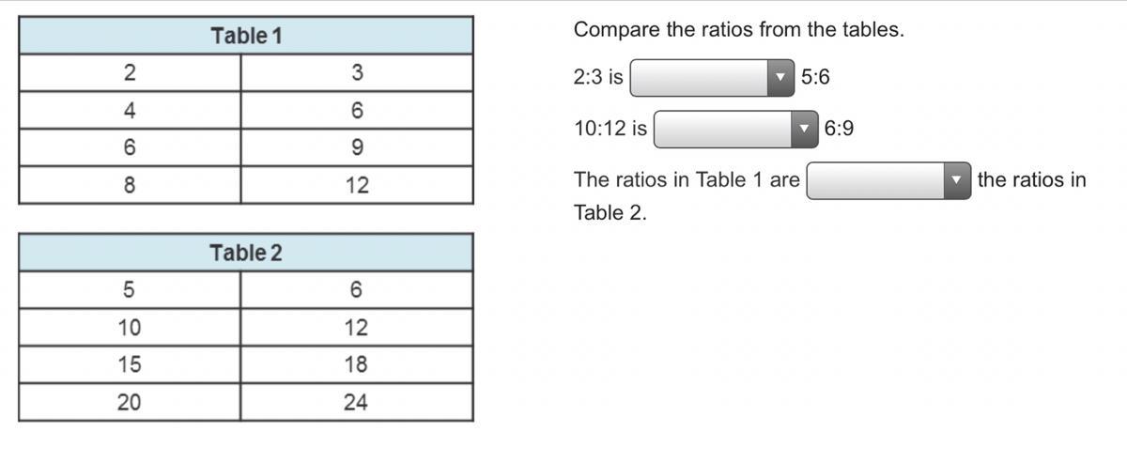Click the Table 1 header
This screenshot has width=1127, height=463.
coord(246,36)
